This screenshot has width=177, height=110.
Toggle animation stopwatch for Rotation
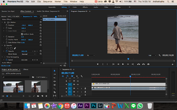point(7,37)
